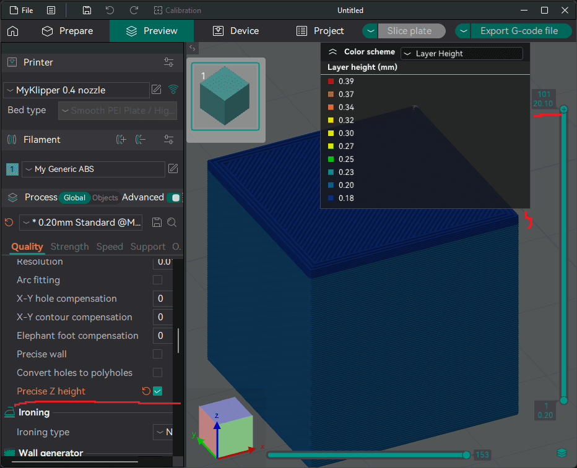The image size is (577, 468).
Task: Switch to the Prepare tab
Action: coord(67,31)
